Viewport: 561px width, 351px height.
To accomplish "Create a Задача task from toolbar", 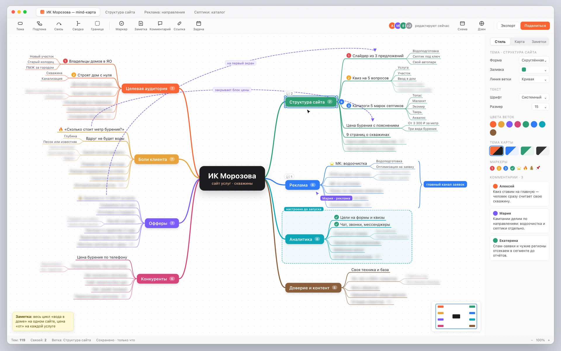I will [x=199, y=26].
